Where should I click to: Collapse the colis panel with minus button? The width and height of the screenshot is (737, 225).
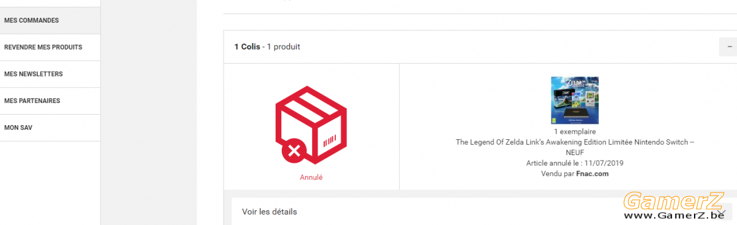pos(729,47)
